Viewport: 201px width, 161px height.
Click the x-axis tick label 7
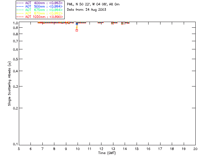pos(42,149)
